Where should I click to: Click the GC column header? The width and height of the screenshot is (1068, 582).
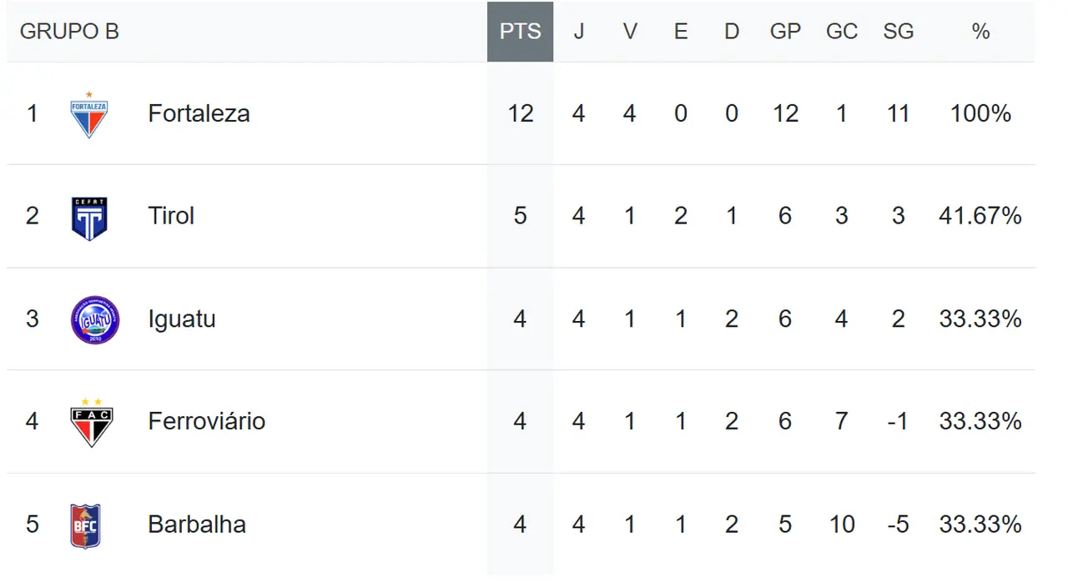coord(841,32)
